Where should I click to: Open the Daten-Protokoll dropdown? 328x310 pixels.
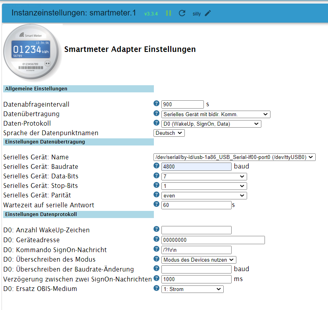[x=211, y=124]
